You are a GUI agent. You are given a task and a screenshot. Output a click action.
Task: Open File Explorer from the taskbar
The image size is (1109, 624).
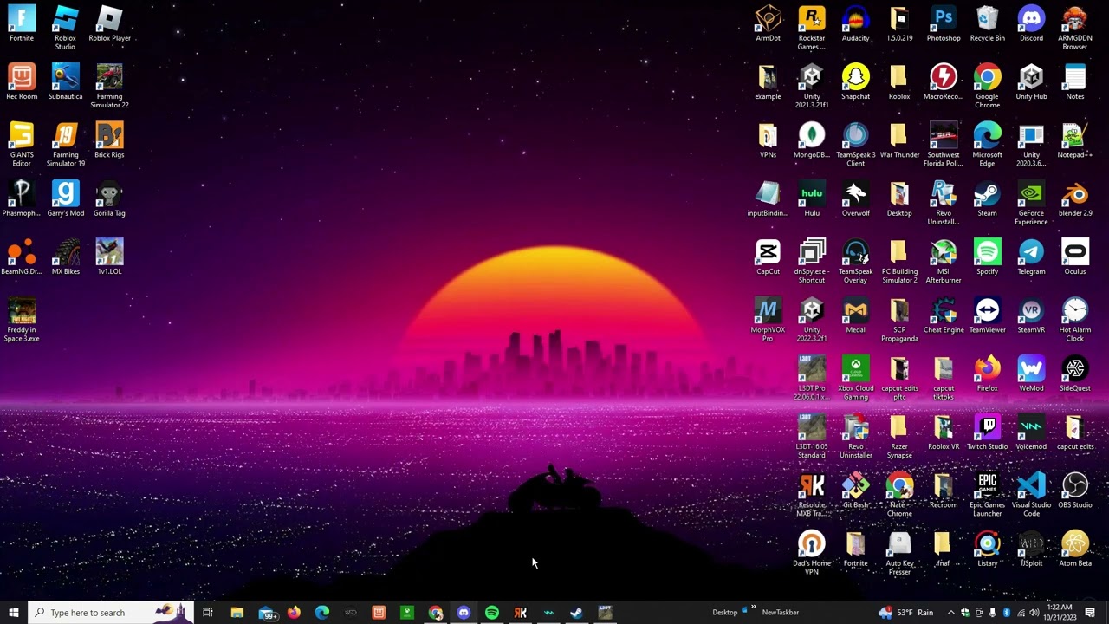coord(237,613)
